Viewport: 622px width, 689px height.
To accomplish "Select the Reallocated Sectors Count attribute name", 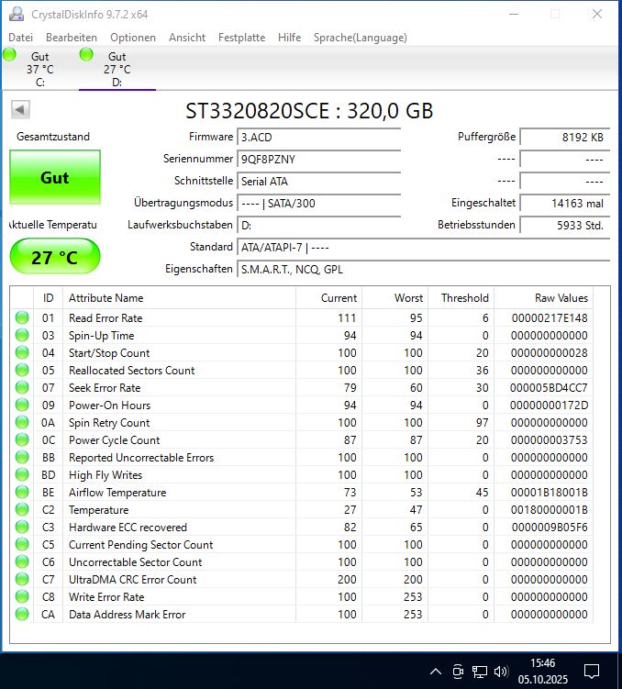I will pos(131,371).
